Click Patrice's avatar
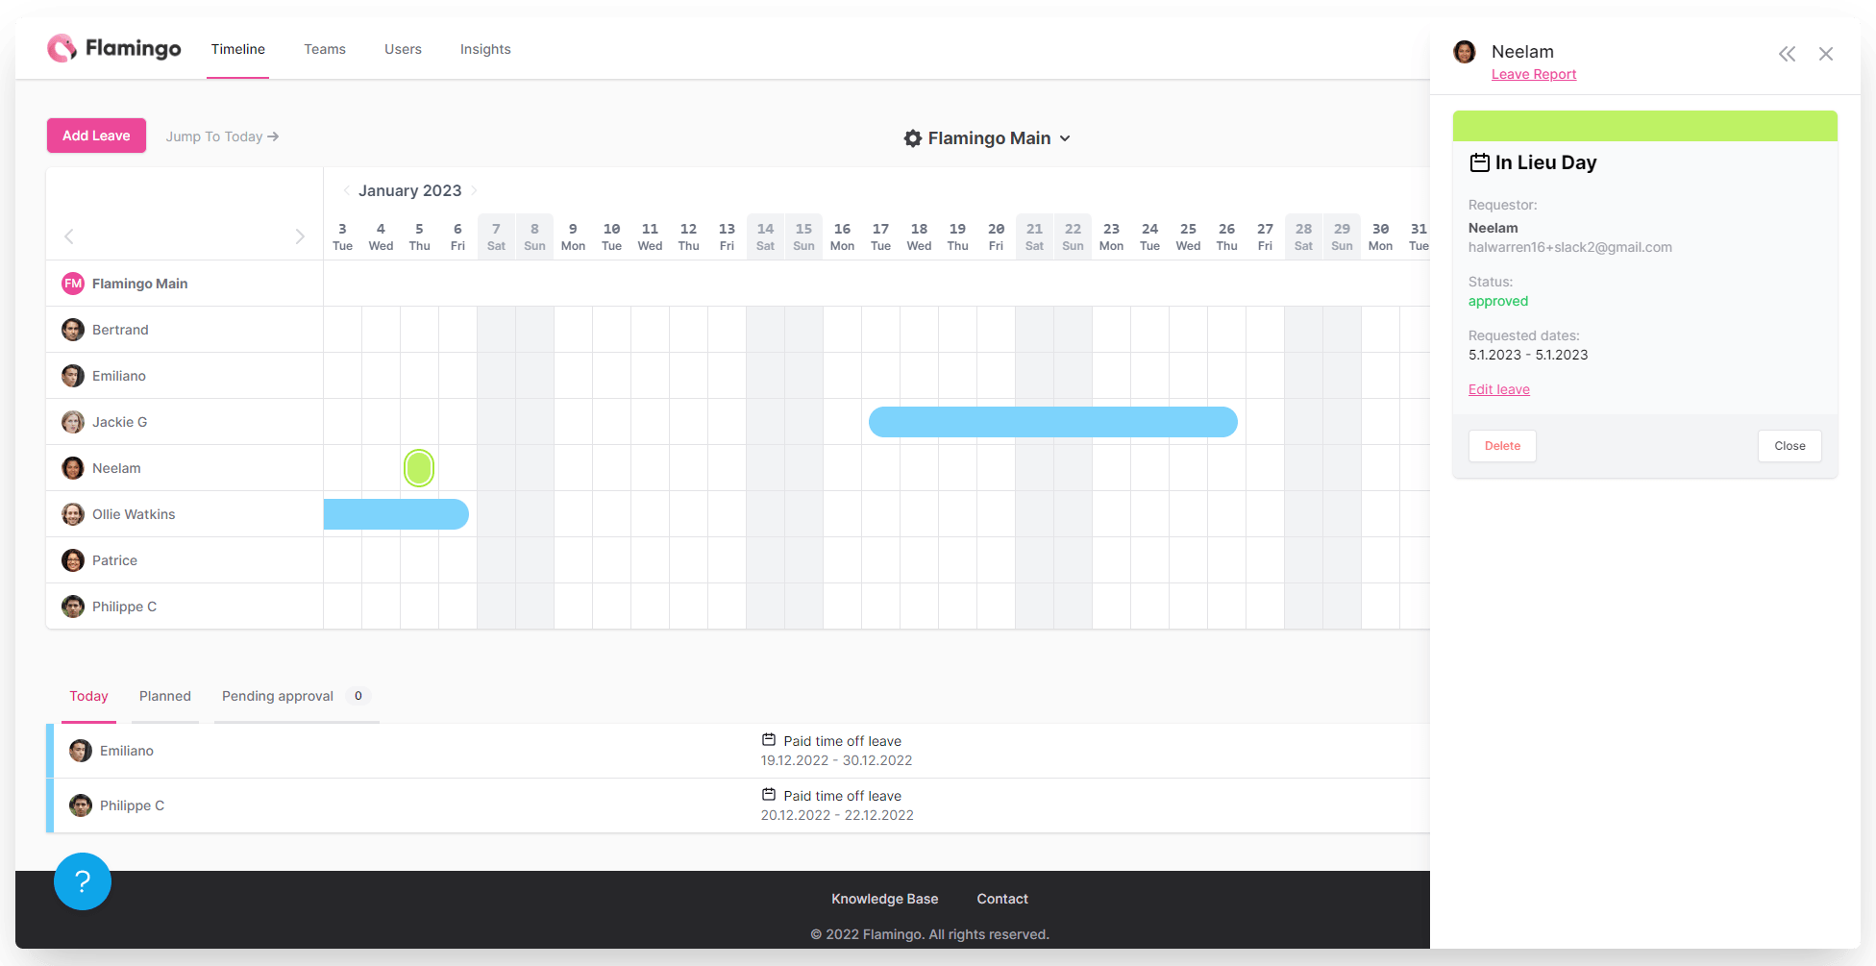1876x966 pixels. (73, 560)
